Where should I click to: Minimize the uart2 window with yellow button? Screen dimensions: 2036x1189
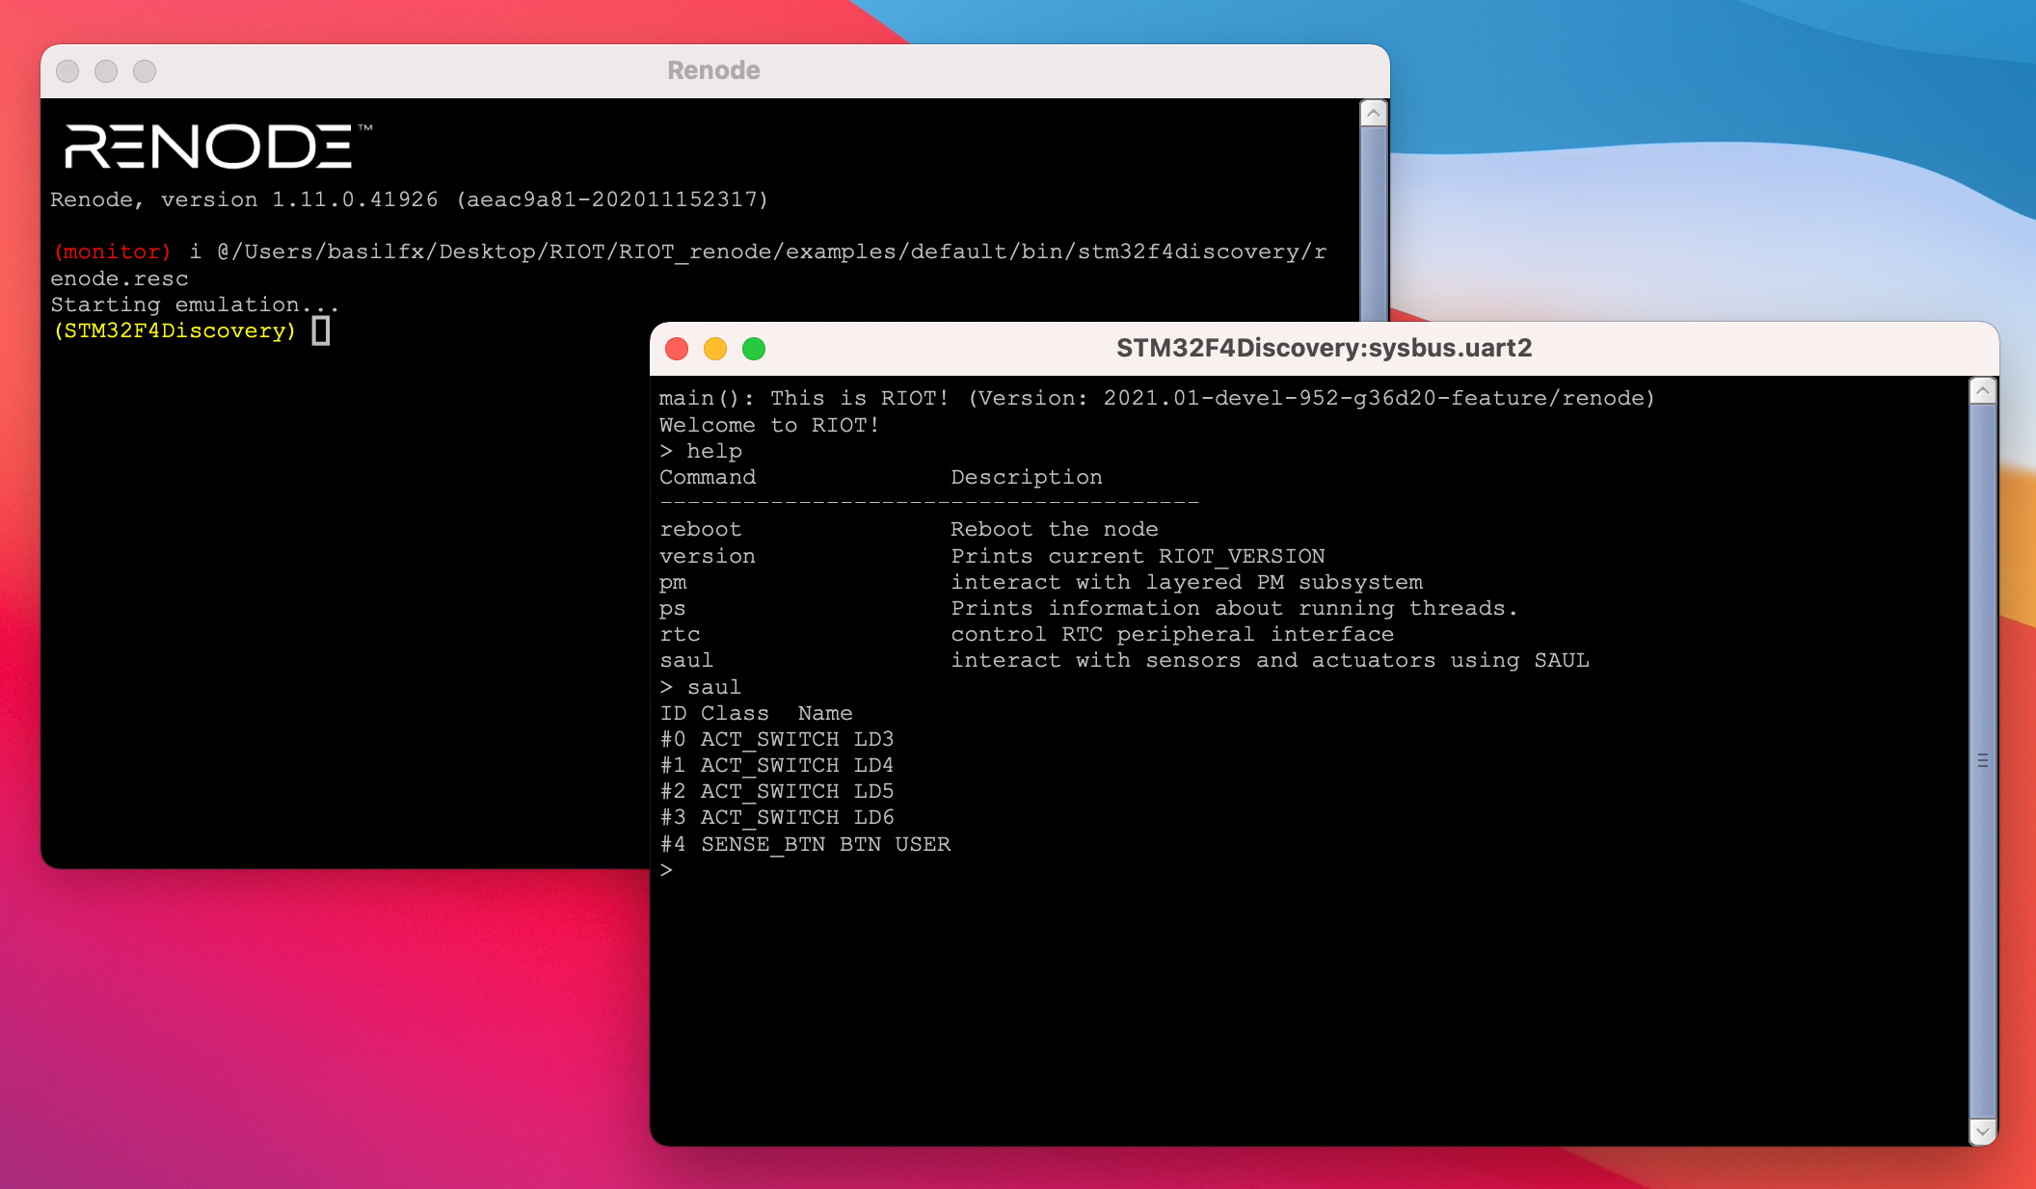pos(715,349)
